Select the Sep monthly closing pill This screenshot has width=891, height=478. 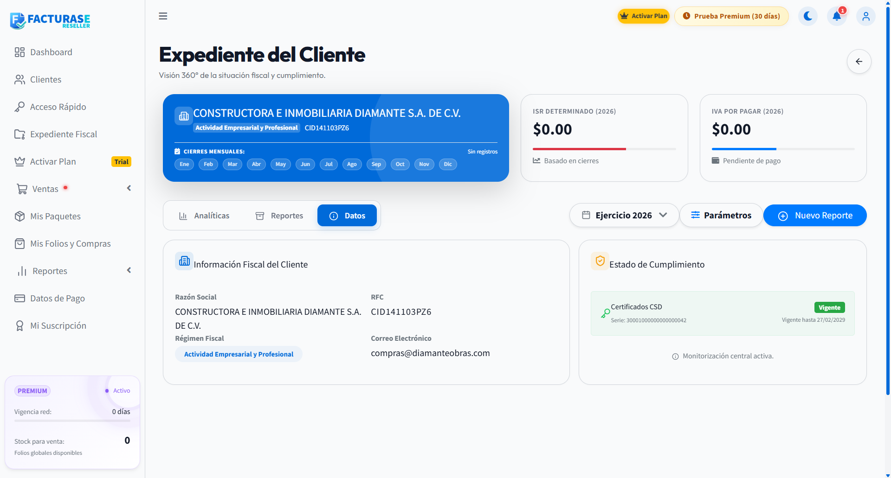pos(376,164)
